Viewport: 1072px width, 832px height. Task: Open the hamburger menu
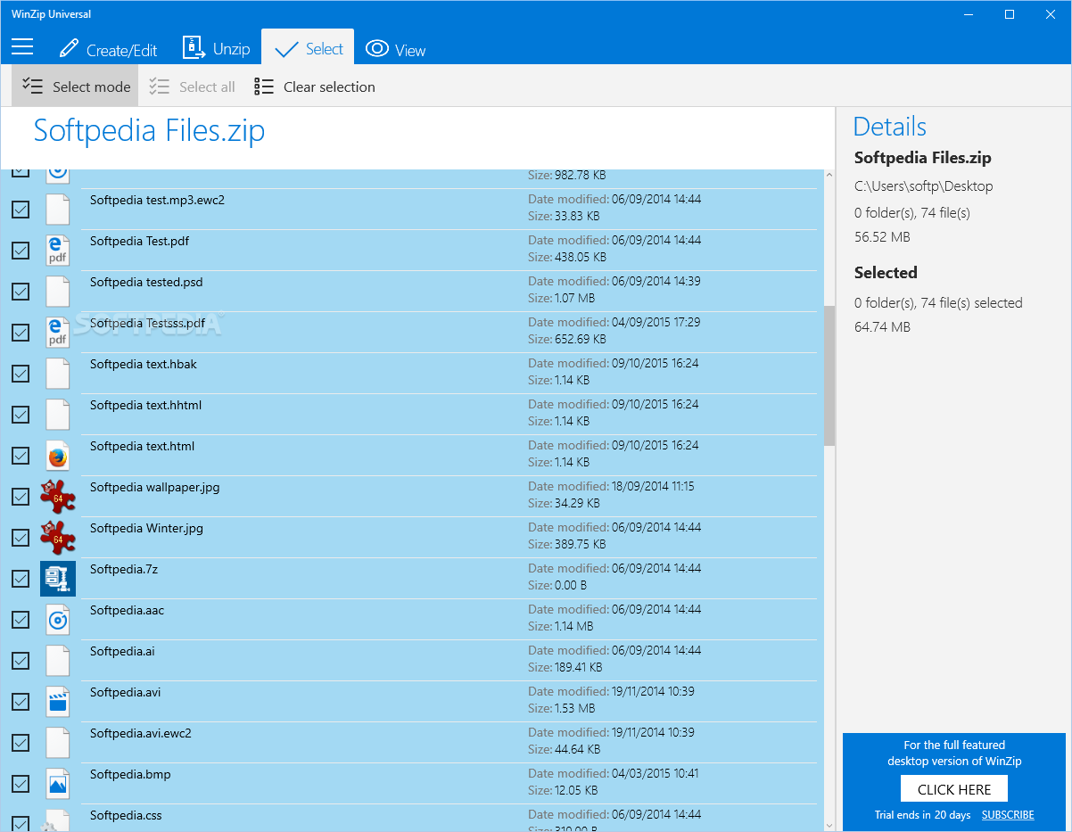[x=22, y=47]
